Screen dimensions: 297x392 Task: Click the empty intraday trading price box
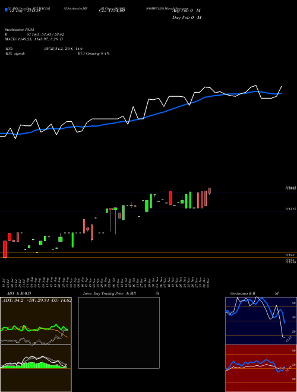pyautogui.click(x=119, y=333)
